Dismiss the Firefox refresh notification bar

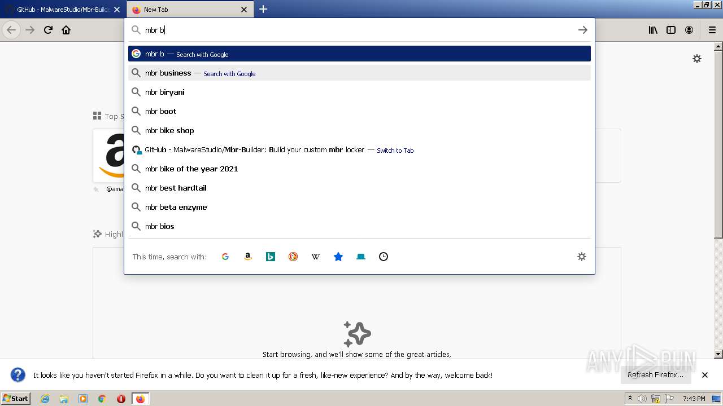point(705,375)
